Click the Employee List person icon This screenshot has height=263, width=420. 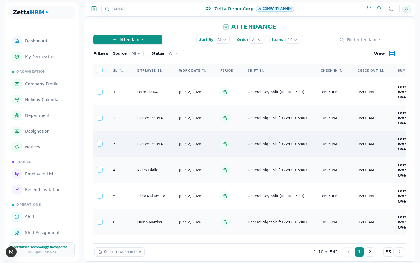pyautogui.click(x=17, y=174)
